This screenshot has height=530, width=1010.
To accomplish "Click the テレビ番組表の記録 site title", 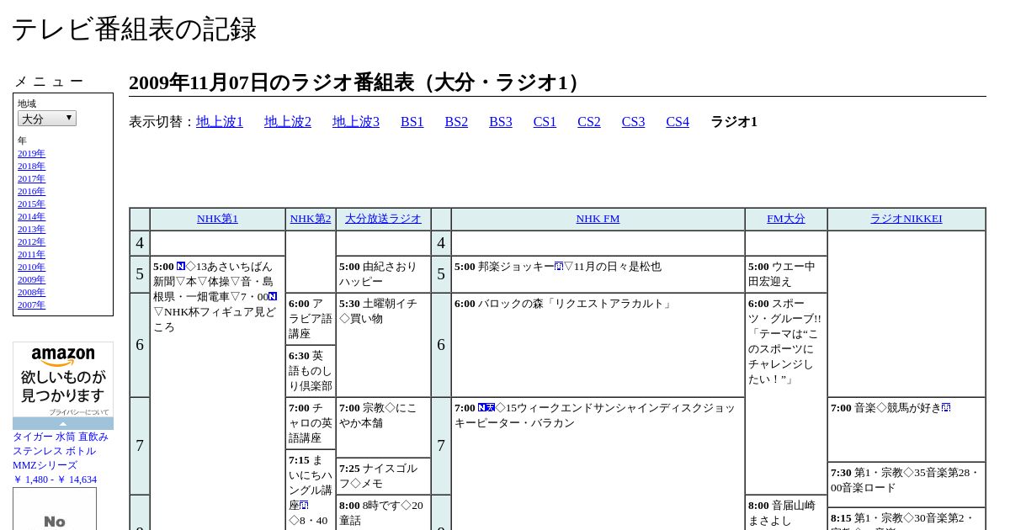I will point(134,29).
